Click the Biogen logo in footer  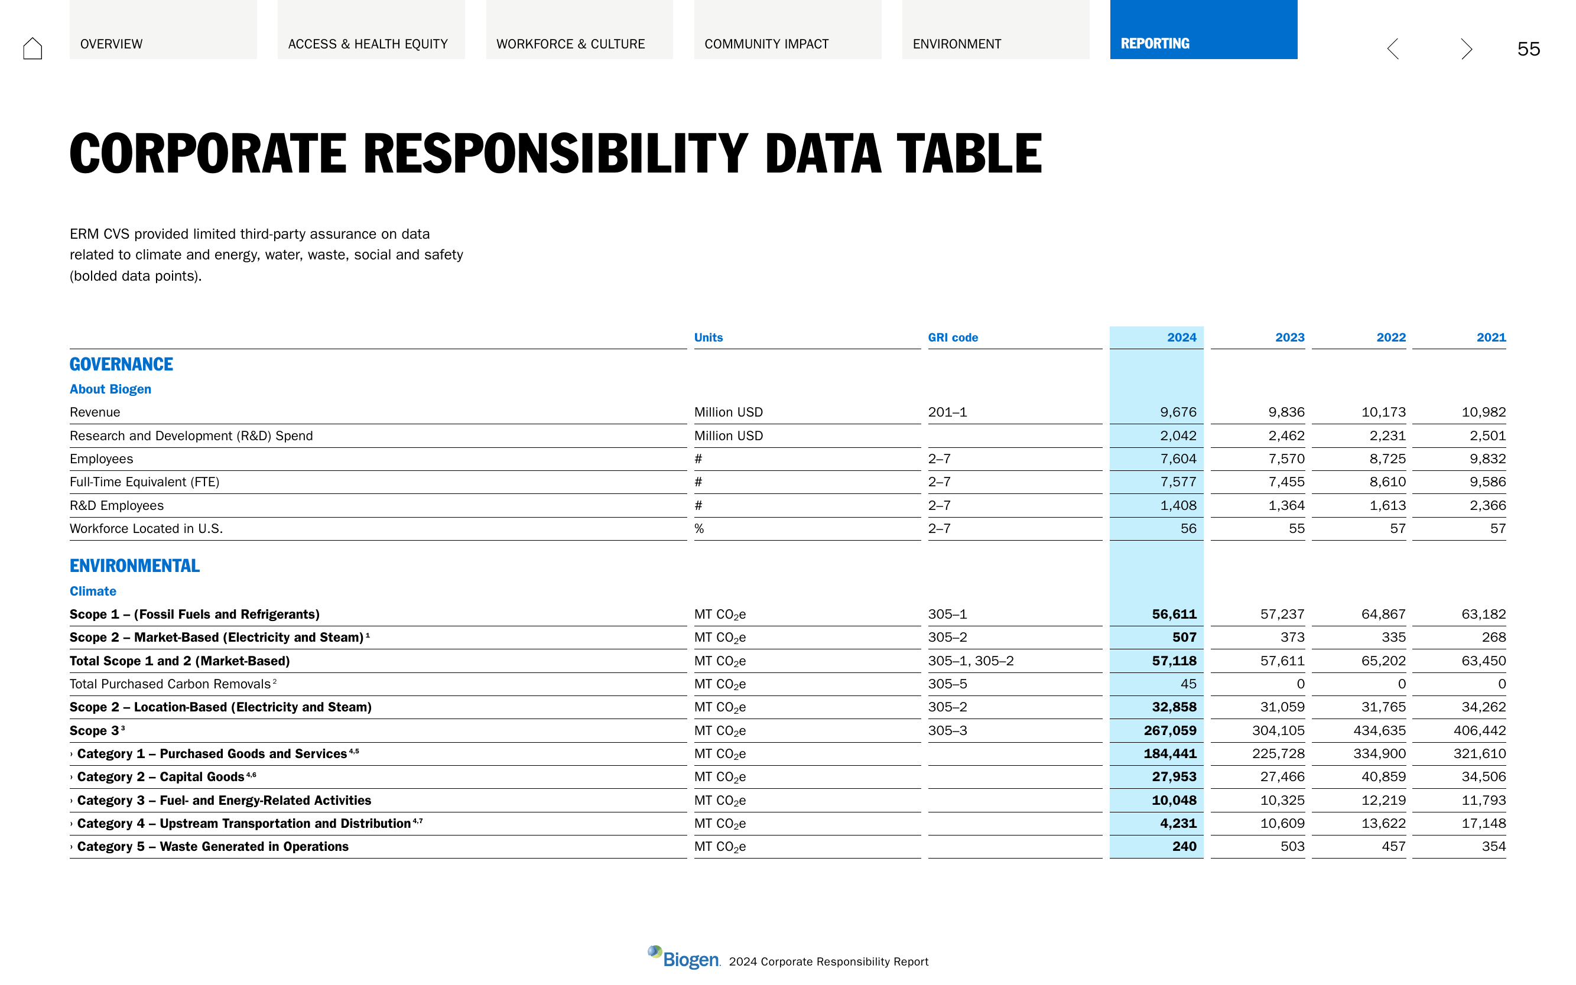(x=684, y=958)
